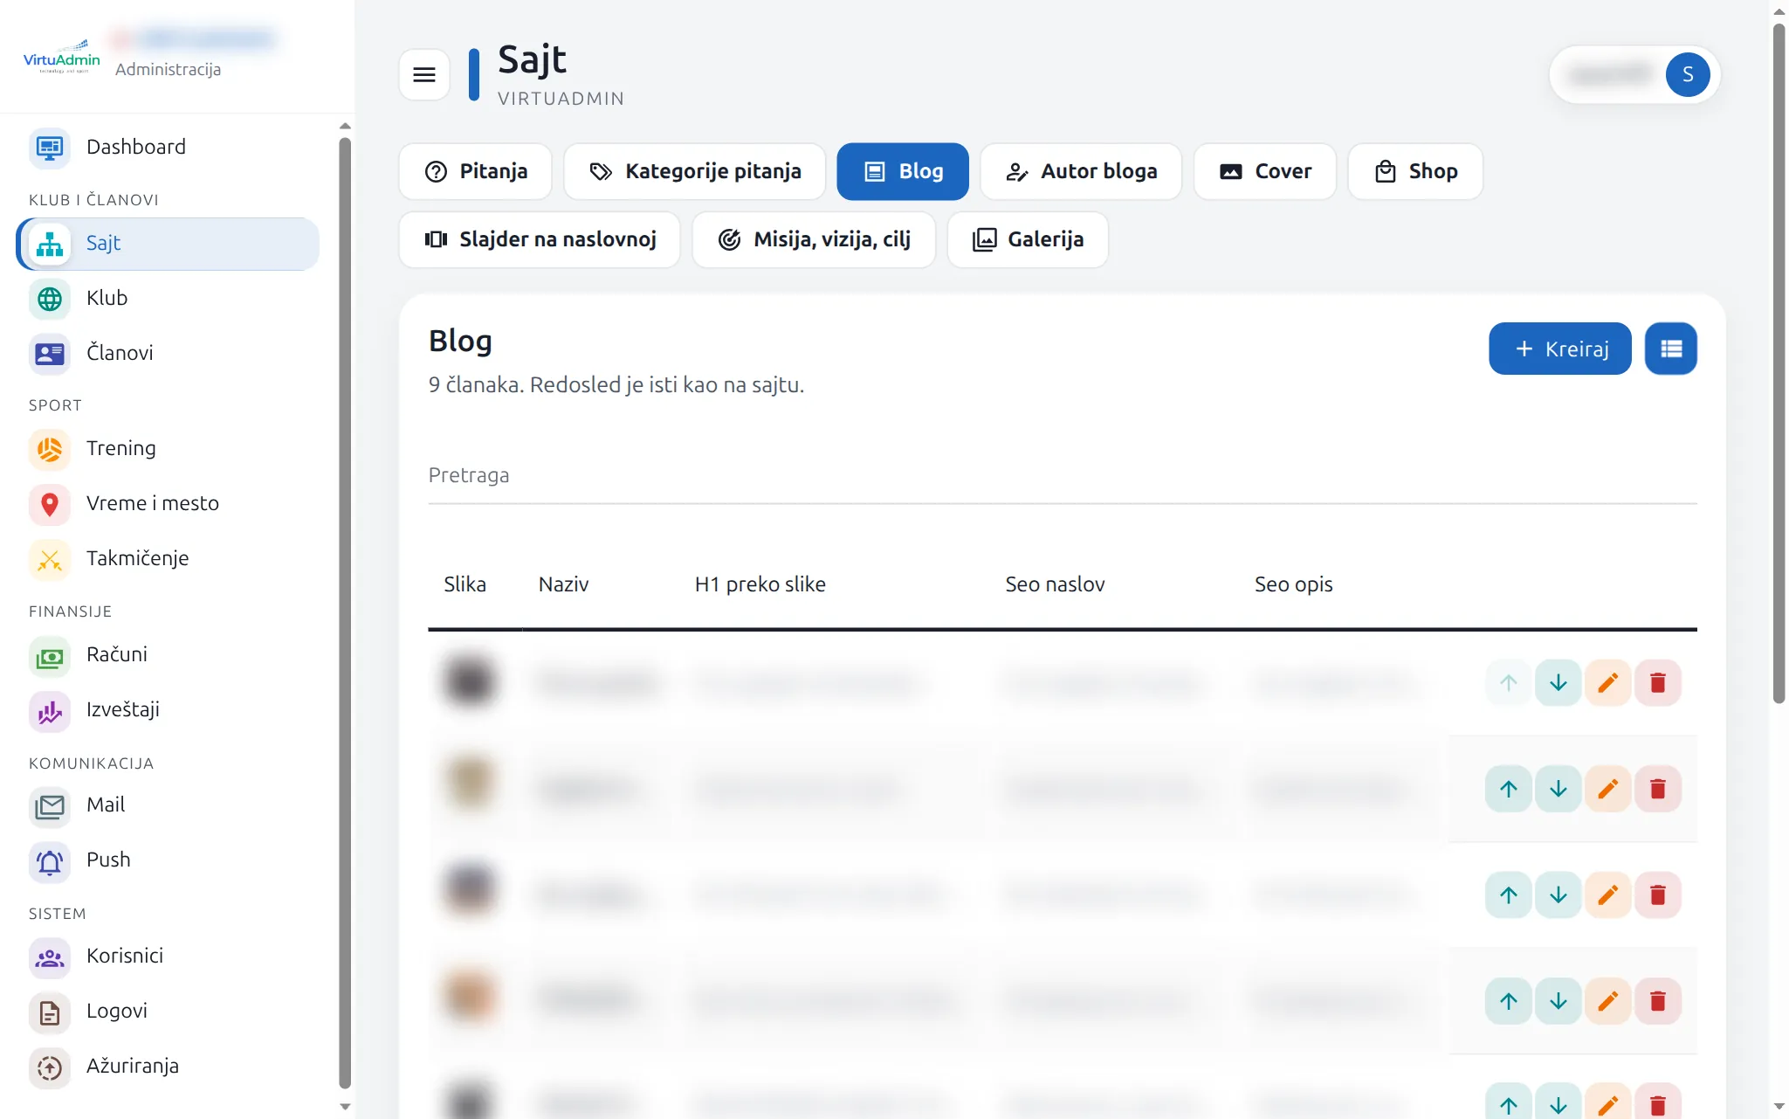Image resolution: width=1789 pixels, height=1119 pixels.
Task: Move the first blog row down
Action: (1558, 682)
